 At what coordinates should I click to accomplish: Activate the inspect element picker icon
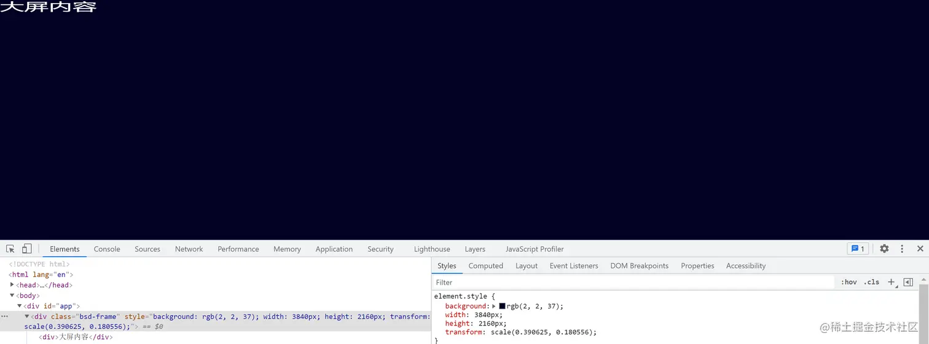[x=10, y=249]
